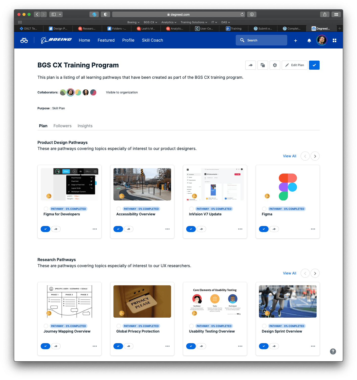Click the Degreed logo in the navbar
The height and width of the screenshot is (380, 357).
pos(24,40)
